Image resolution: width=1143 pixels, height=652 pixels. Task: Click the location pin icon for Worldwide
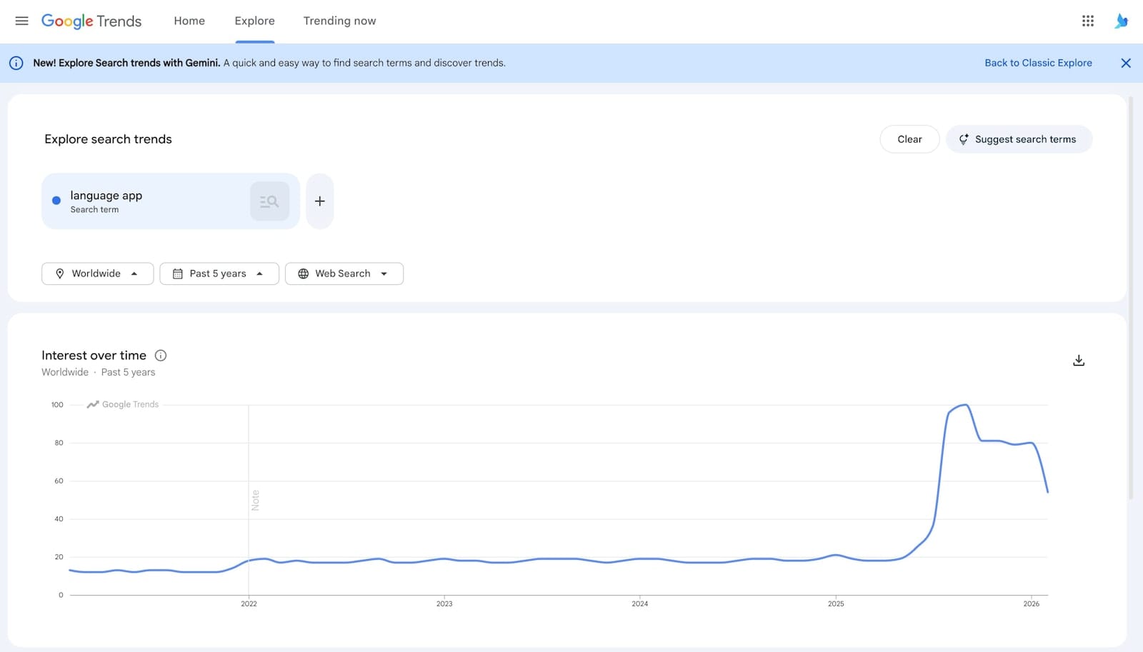(x=60, y=274)
